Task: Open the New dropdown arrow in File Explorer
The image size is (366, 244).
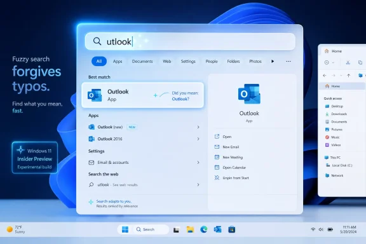Action: point(333,62)
